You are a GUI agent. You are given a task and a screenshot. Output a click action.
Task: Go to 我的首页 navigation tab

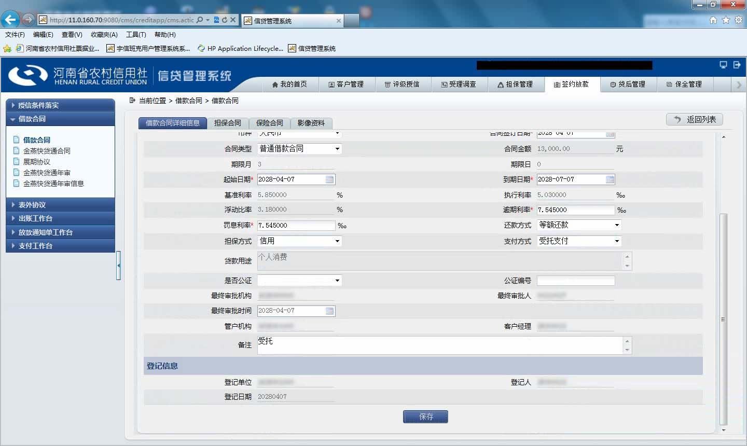click(x=289, y=85)
